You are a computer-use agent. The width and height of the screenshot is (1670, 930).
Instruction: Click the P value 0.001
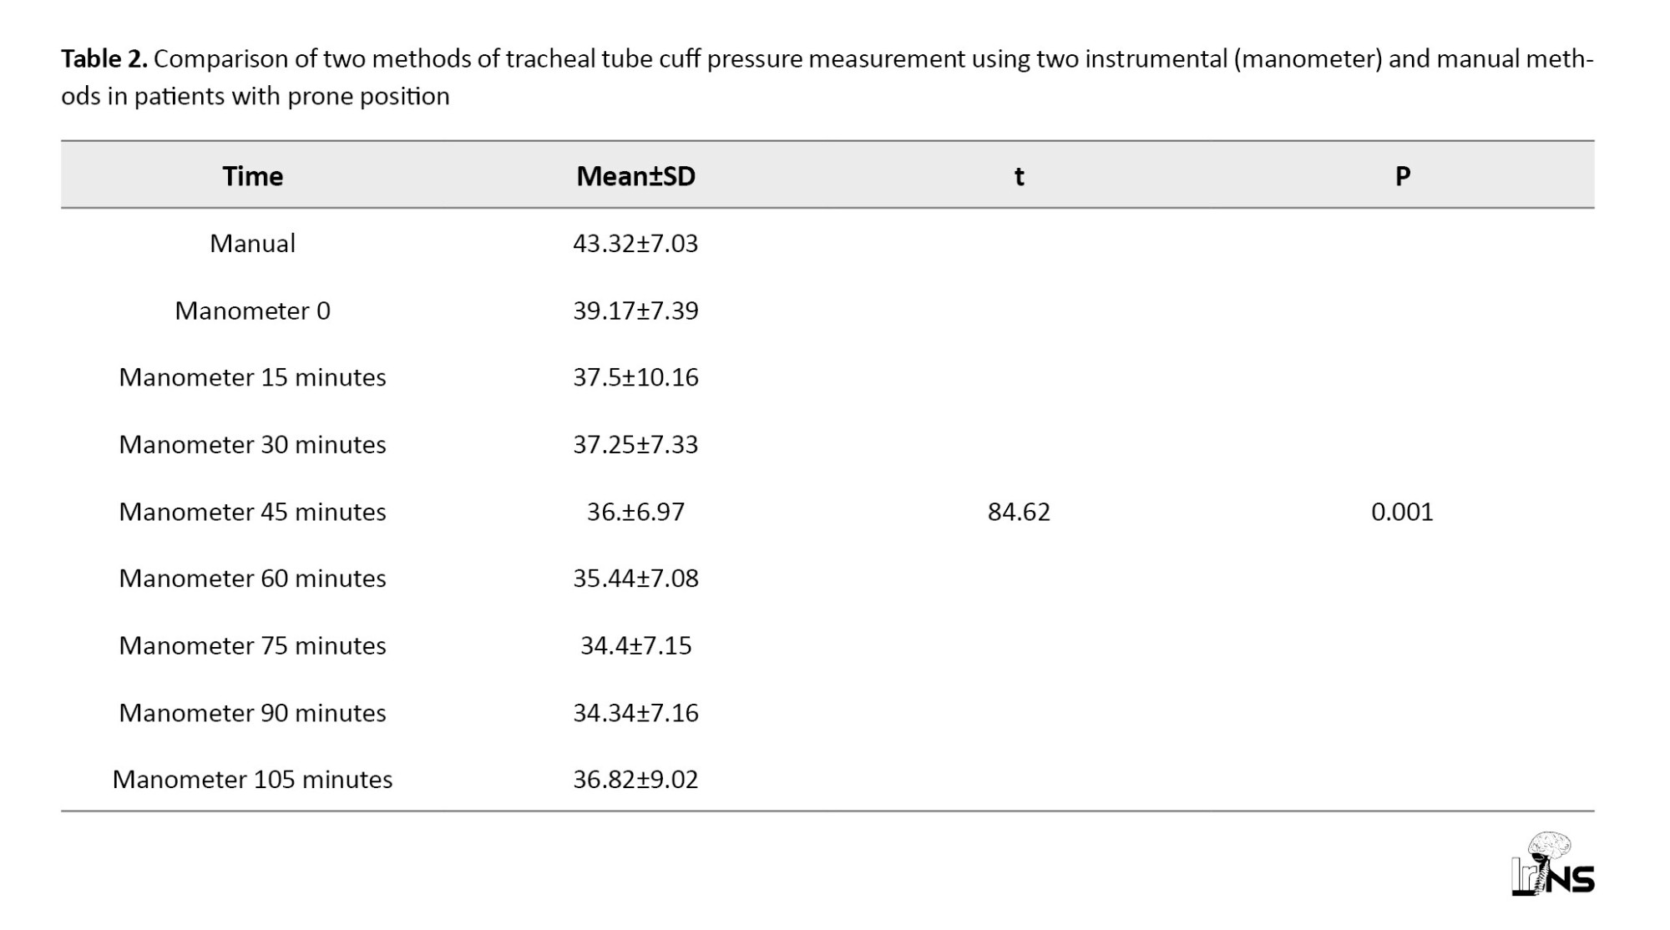1402,512
